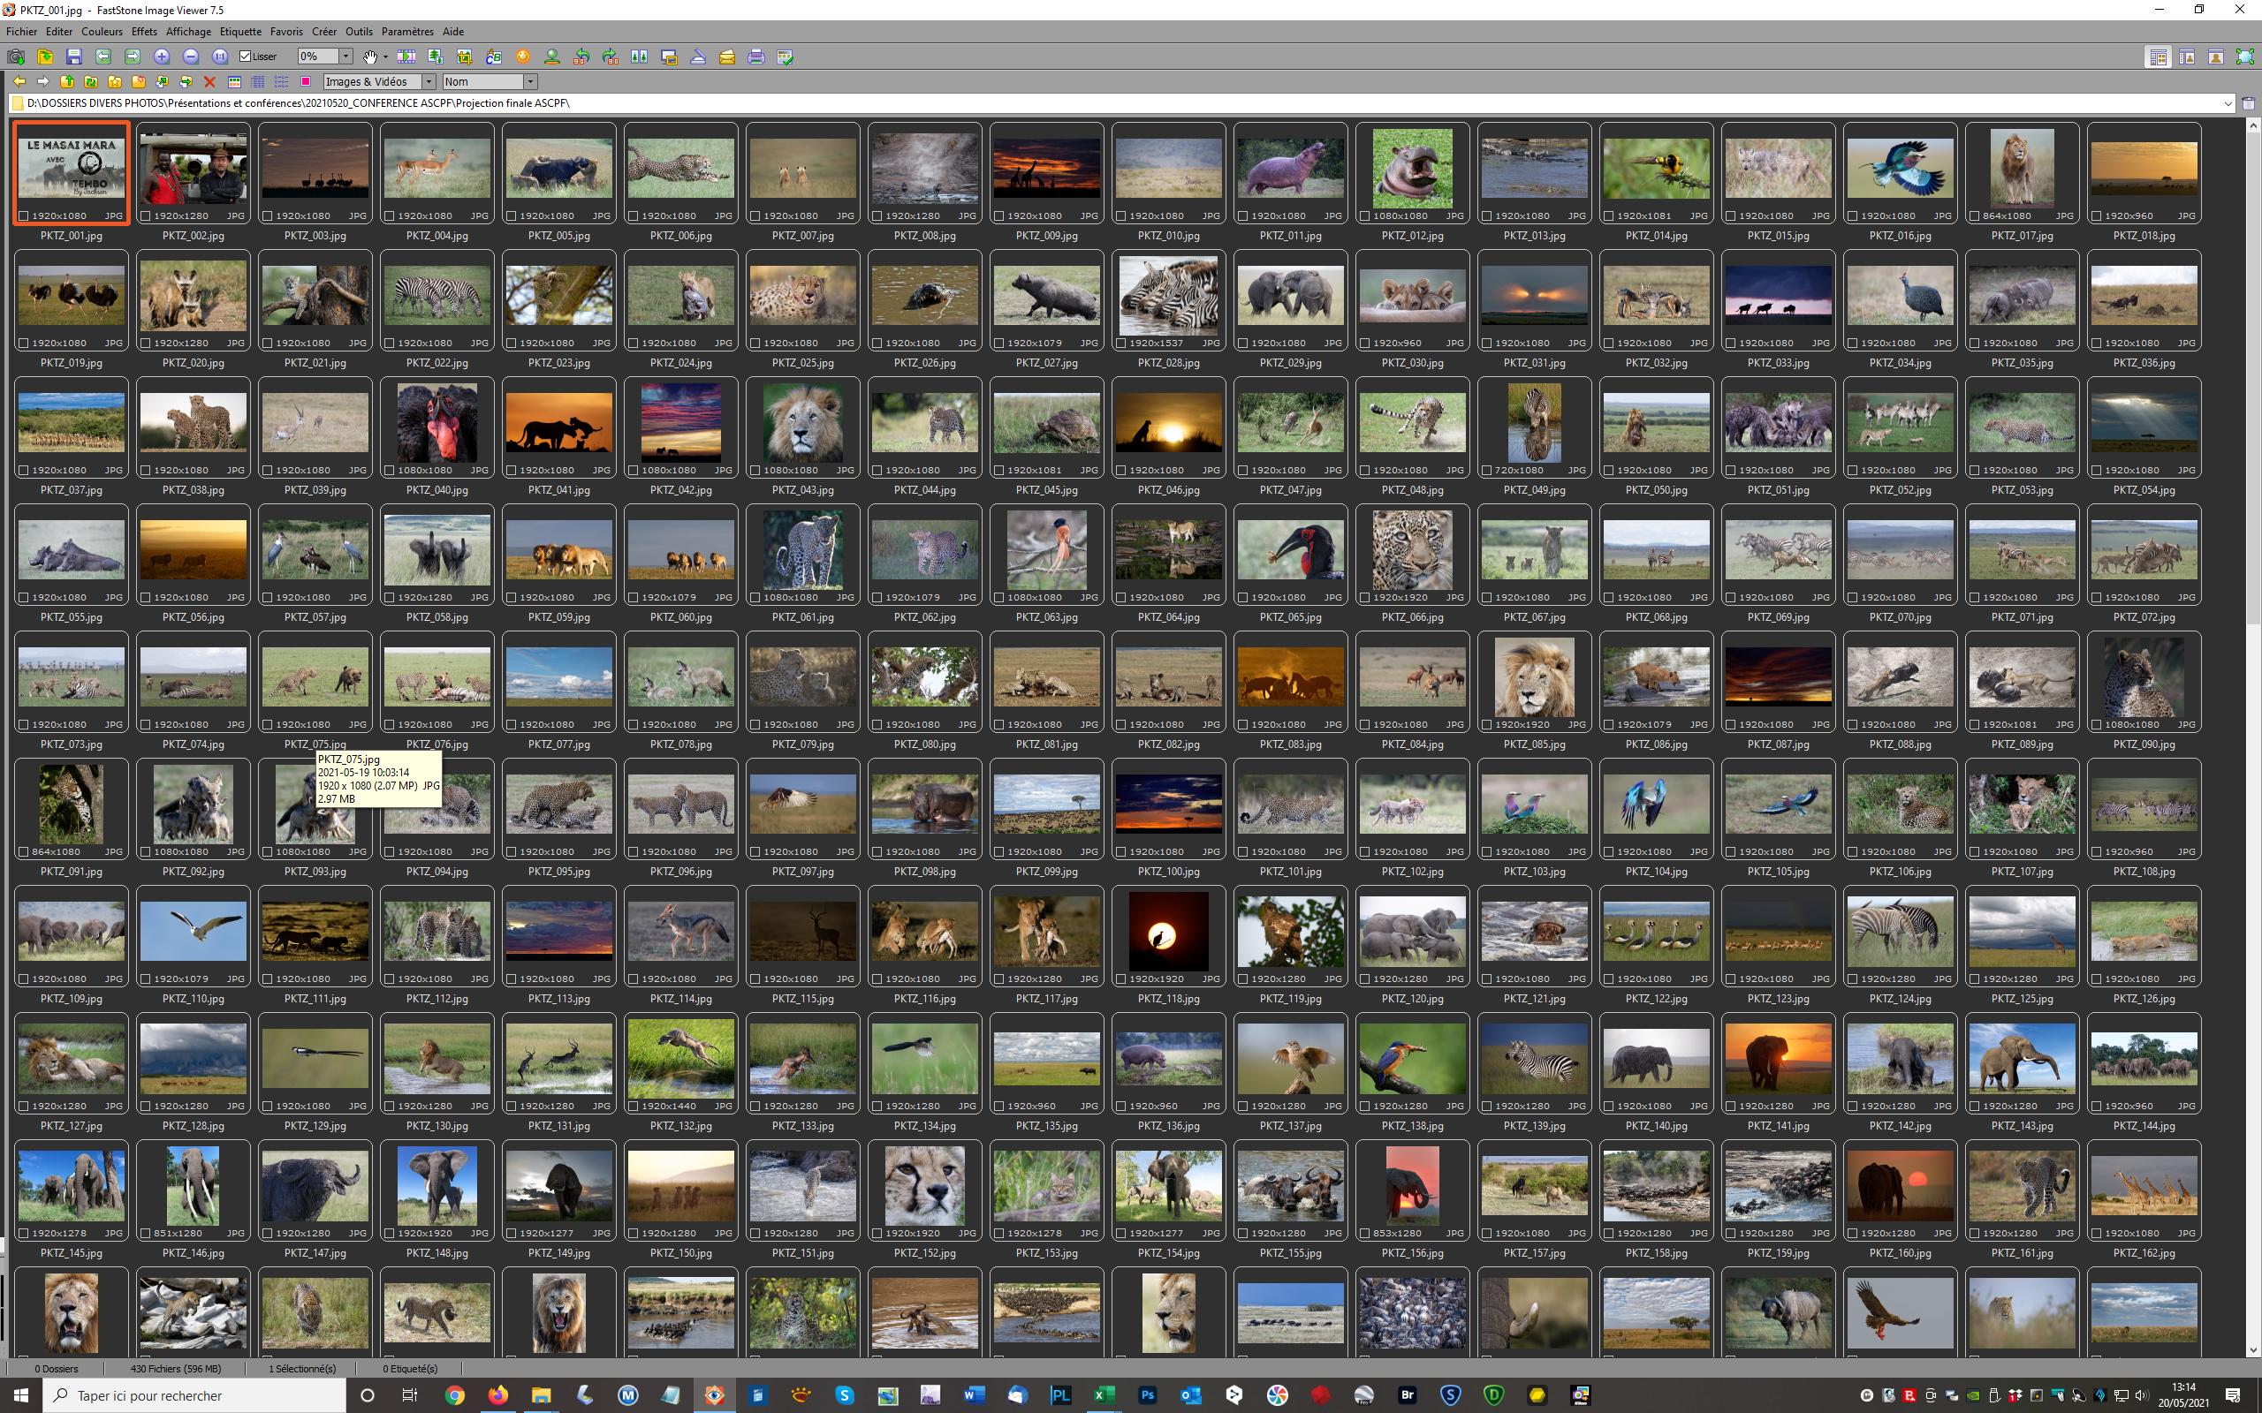Open the Couleurs menu
The height and width of the screenshot is (1413, 2262).
[x=102, y=32]
